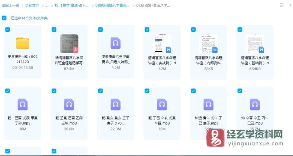Toggle the select-all checkbox for 14 files

(x=4, y=18)
